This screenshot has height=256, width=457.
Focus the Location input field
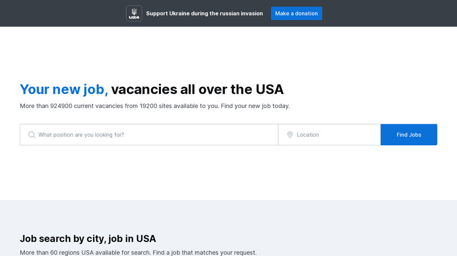click(x=329, y=135)
